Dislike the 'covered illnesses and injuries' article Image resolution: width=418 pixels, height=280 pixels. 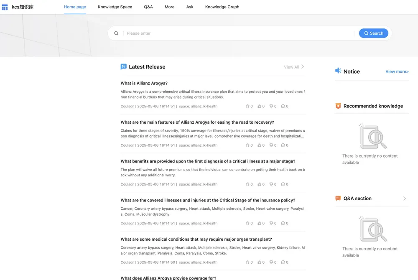[271, 223]
